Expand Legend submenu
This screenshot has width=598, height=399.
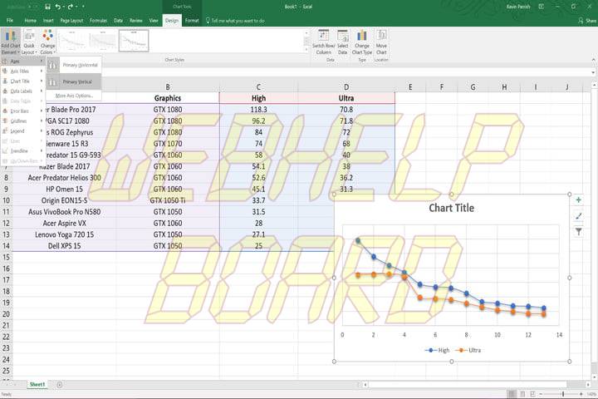[x=23, y=131]
